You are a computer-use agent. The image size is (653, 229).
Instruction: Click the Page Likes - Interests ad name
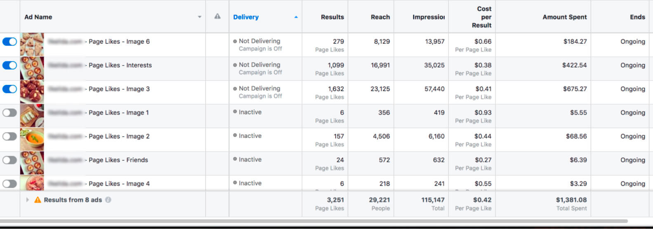coord(120,65)
